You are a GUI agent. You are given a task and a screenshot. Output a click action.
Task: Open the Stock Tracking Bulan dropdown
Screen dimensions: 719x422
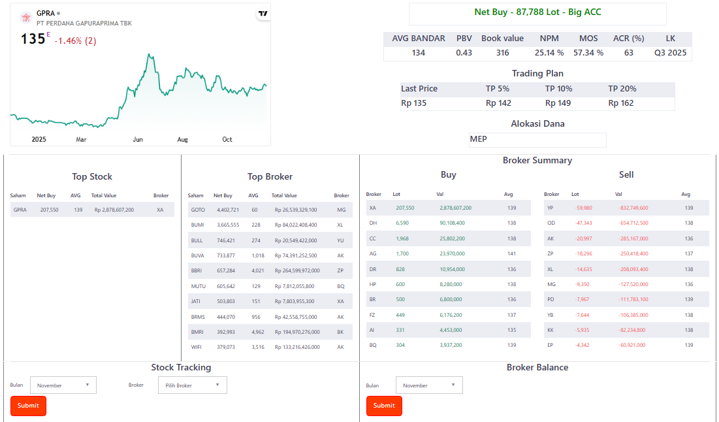tap(63, 385)
